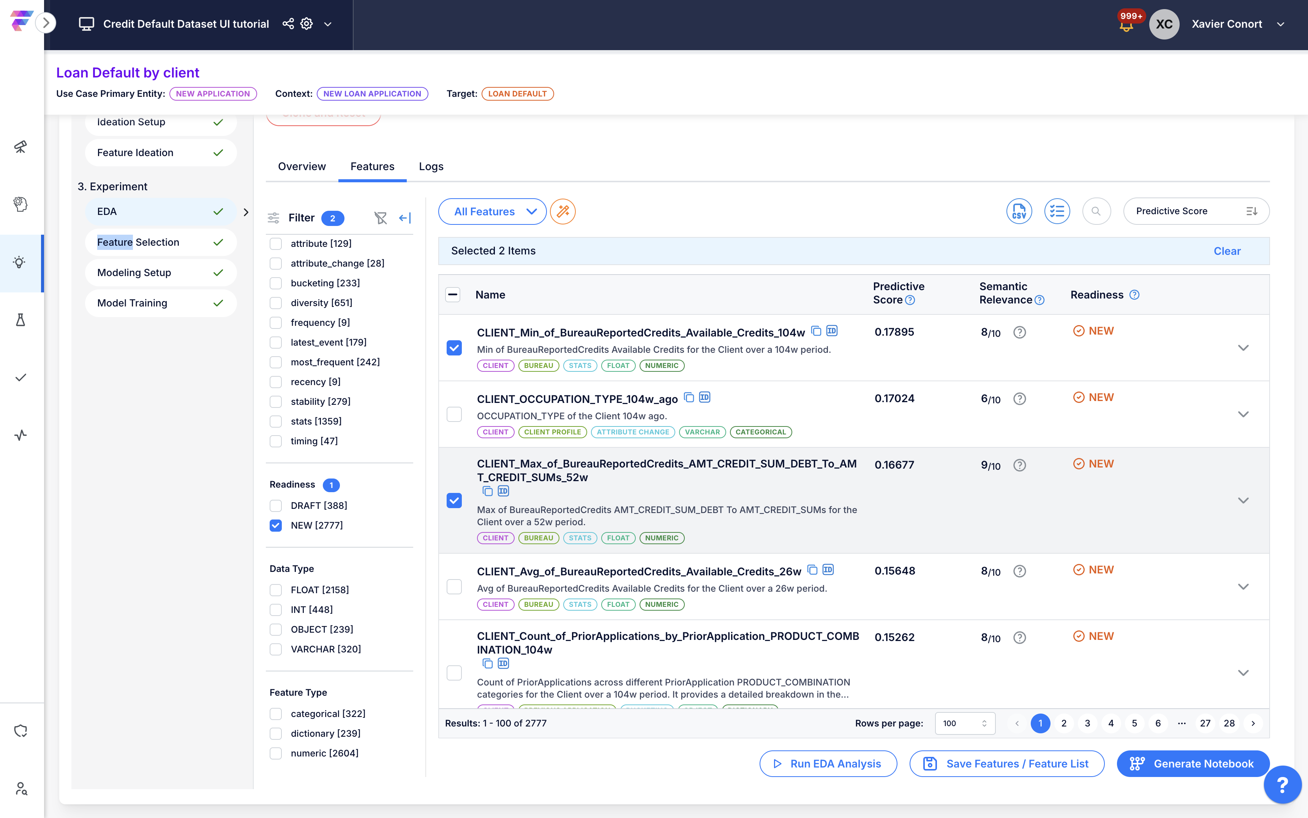Collapse the filter panel with the arrow icon
Viewport: 1308px width, 818px height.
[404, 218]
